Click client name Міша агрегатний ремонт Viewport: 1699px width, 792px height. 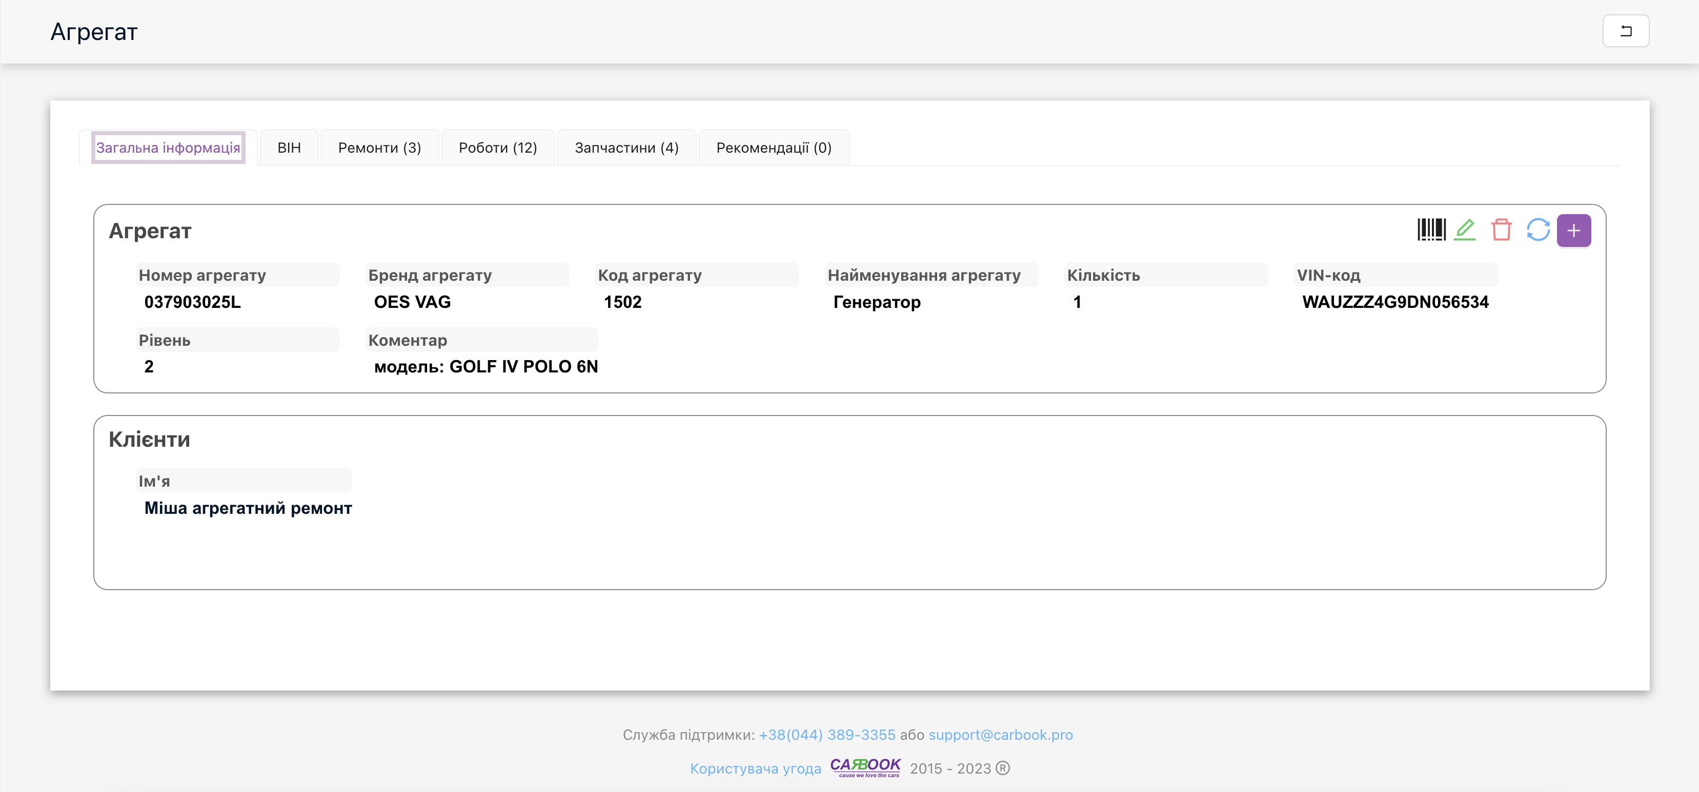point(248,508)
